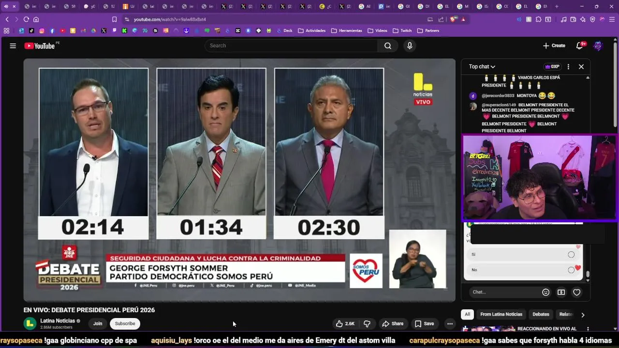Image resolution: width=619 pixels, height=348 pixels.
Task: Click the YouTube search magnifier button
Action: pyautogui.click(x=388, y=45)
